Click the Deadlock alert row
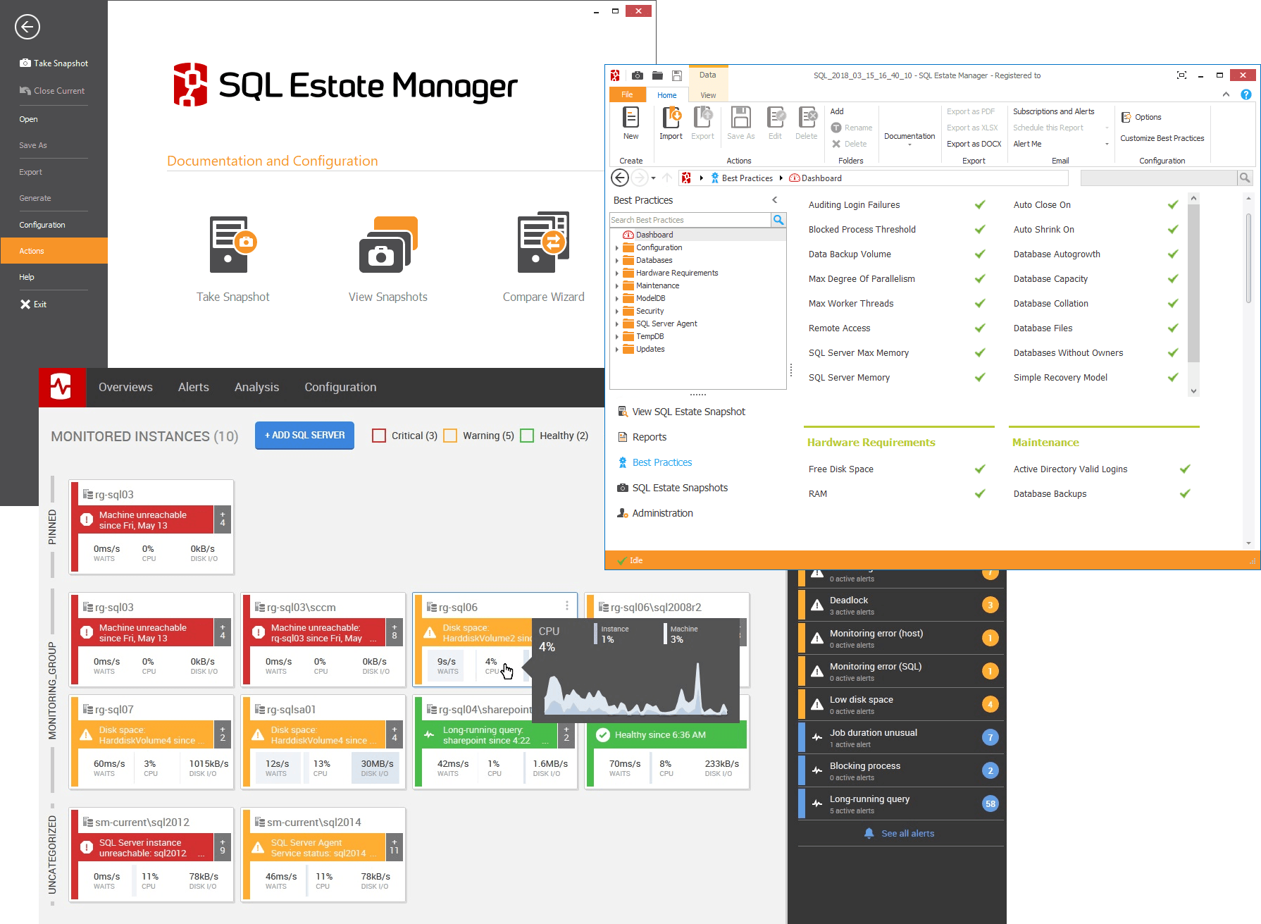The image size is (1261, 924). (x=900, y=605)
